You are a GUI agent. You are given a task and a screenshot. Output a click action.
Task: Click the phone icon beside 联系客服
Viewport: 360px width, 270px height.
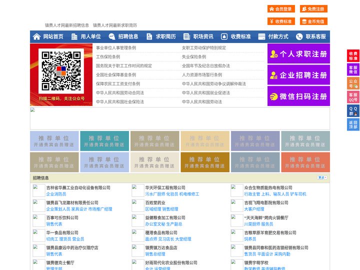click(x=299, y=36)
